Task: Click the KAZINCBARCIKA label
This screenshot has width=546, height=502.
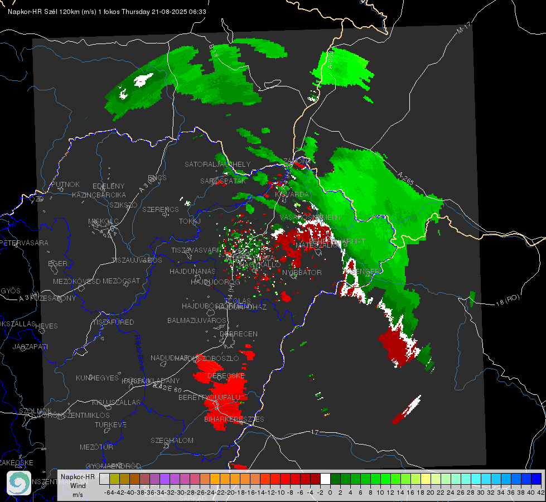Action: pyautogui.click(x=99, y=195)
